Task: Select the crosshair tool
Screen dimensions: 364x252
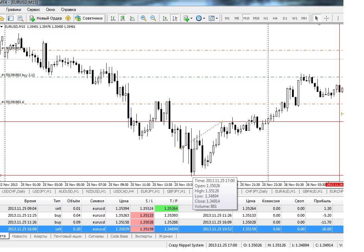Action: point(326,18)
